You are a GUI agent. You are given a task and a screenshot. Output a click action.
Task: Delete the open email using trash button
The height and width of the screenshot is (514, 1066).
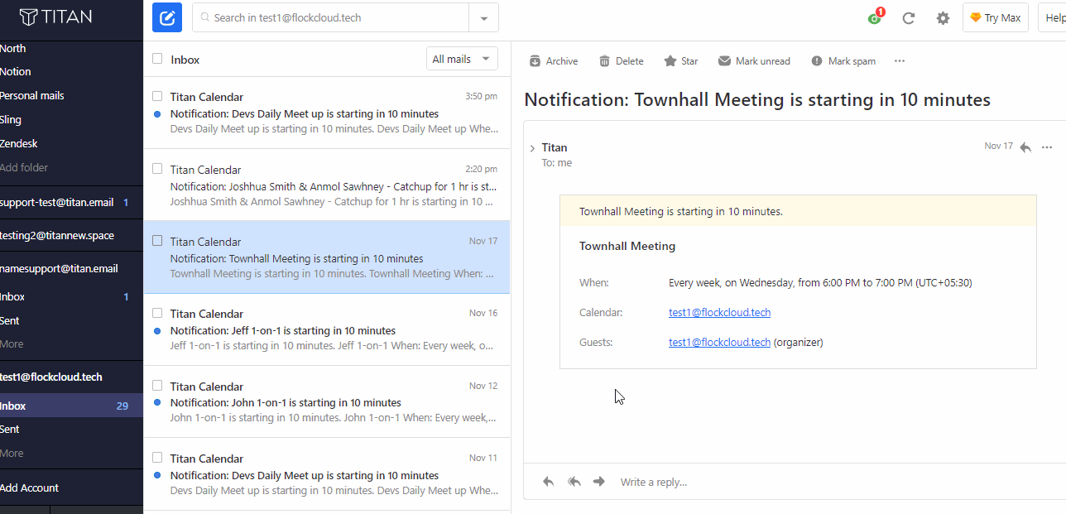[621, 61]
